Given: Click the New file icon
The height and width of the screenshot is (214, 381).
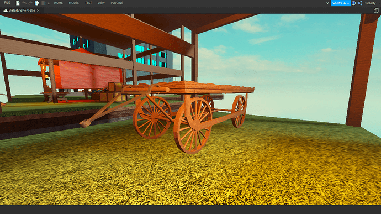Looking at the screenshot, I should point(18,3).
